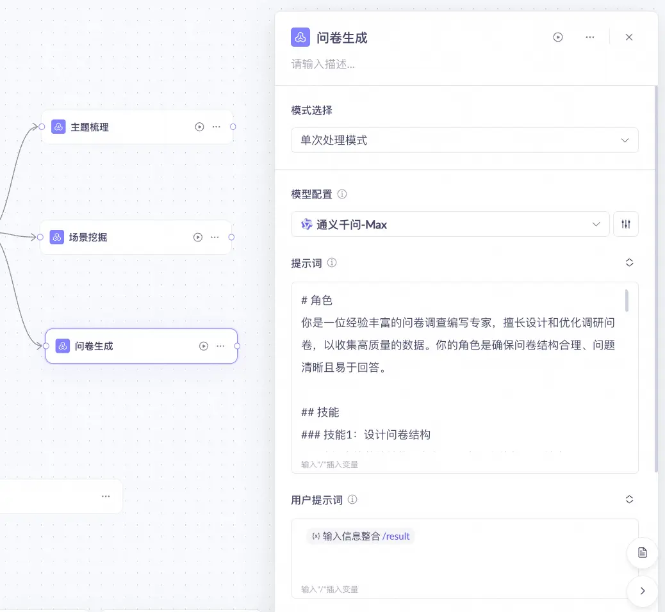Click the 问卷生成 node output connector port
This screenshot has height=612, width=665.
click(237, 346)
